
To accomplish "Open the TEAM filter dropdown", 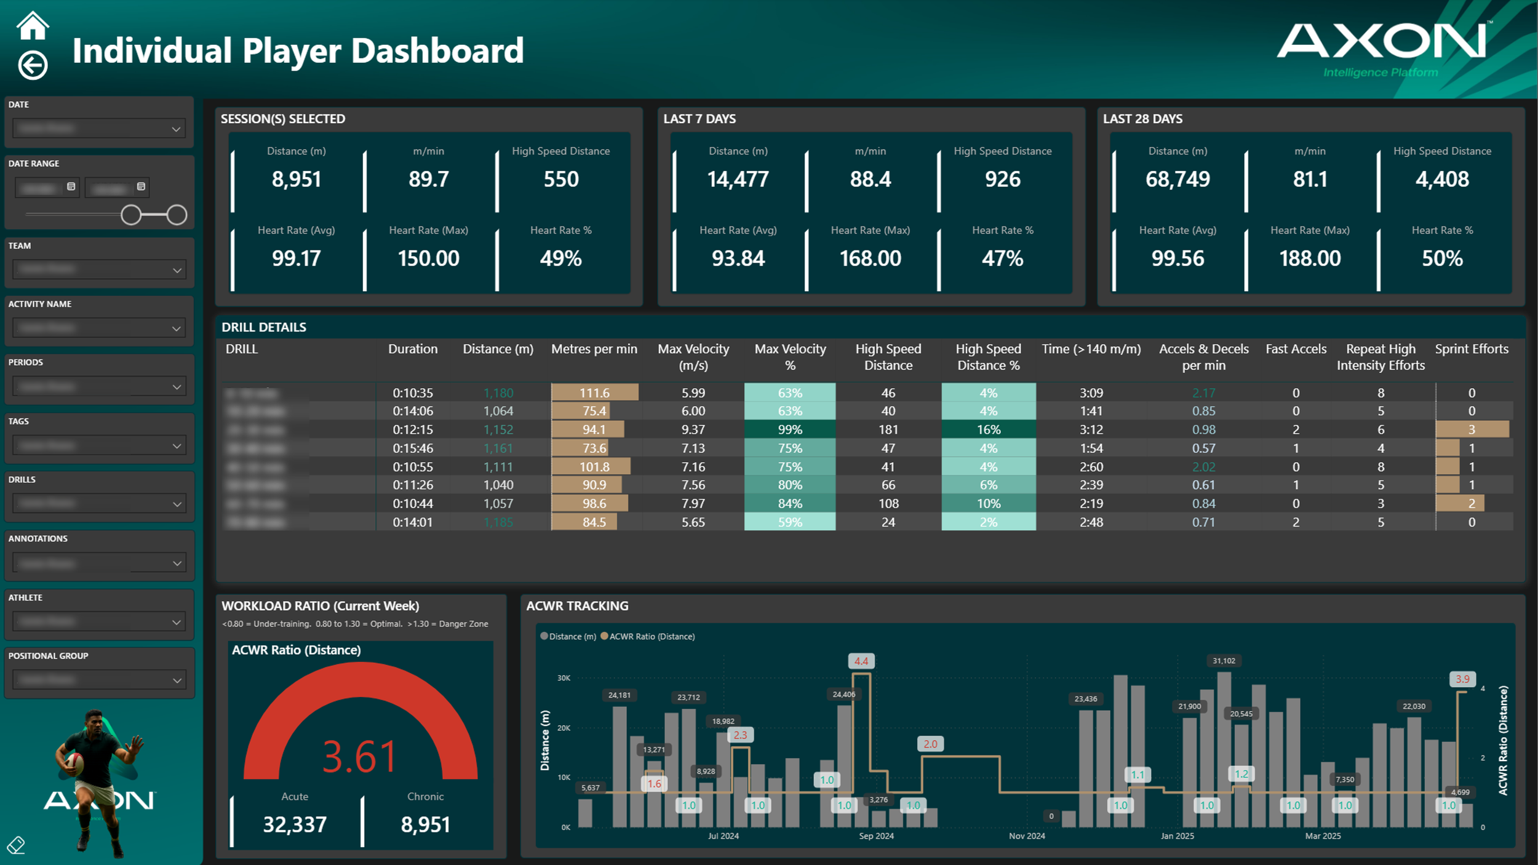I will (176, 270).
